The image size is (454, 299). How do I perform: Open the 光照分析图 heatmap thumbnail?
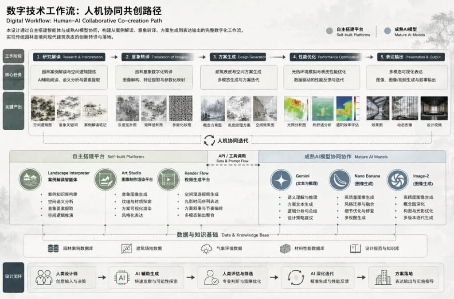tap(296, 109)
